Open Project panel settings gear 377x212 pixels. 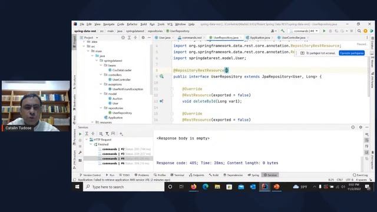tap(143, 38)
